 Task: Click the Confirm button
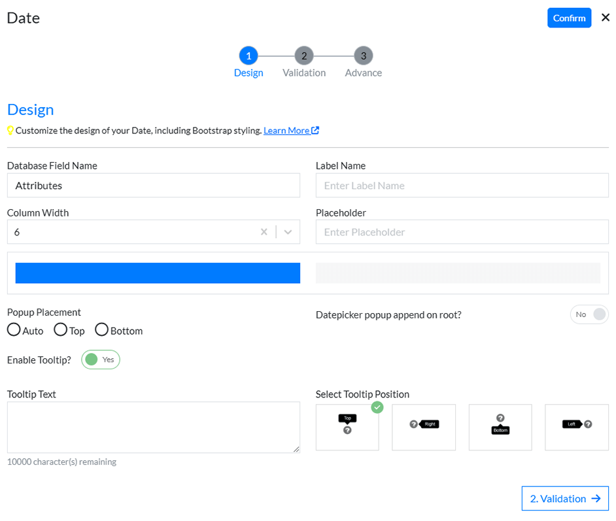569,18
